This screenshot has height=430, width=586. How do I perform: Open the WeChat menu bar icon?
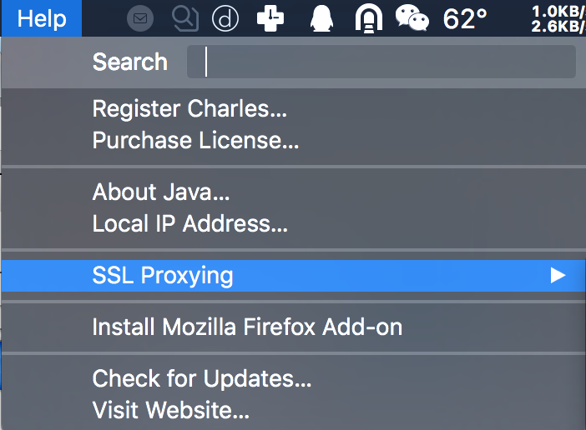tap(411, 17)
